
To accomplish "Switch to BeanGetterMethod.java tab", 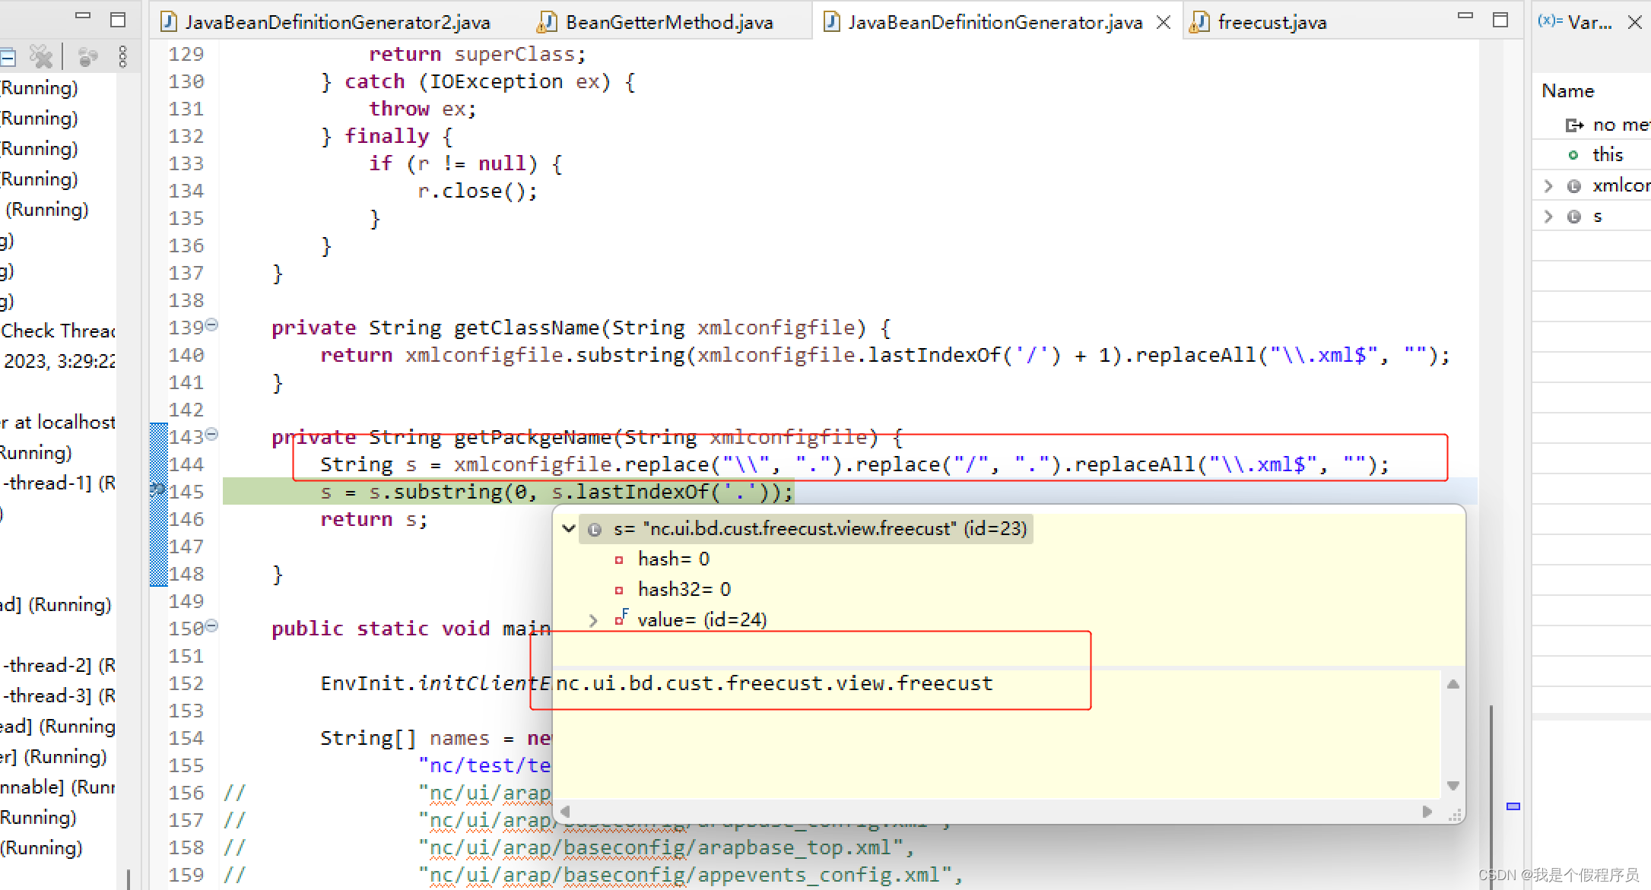I will coord(668,23).
